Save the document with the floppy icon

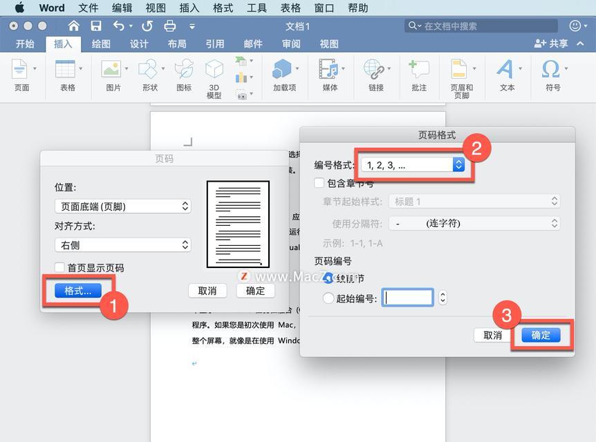(96, 26)
